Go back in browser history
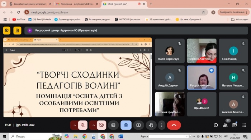251x140 pixels. [4, 12]
